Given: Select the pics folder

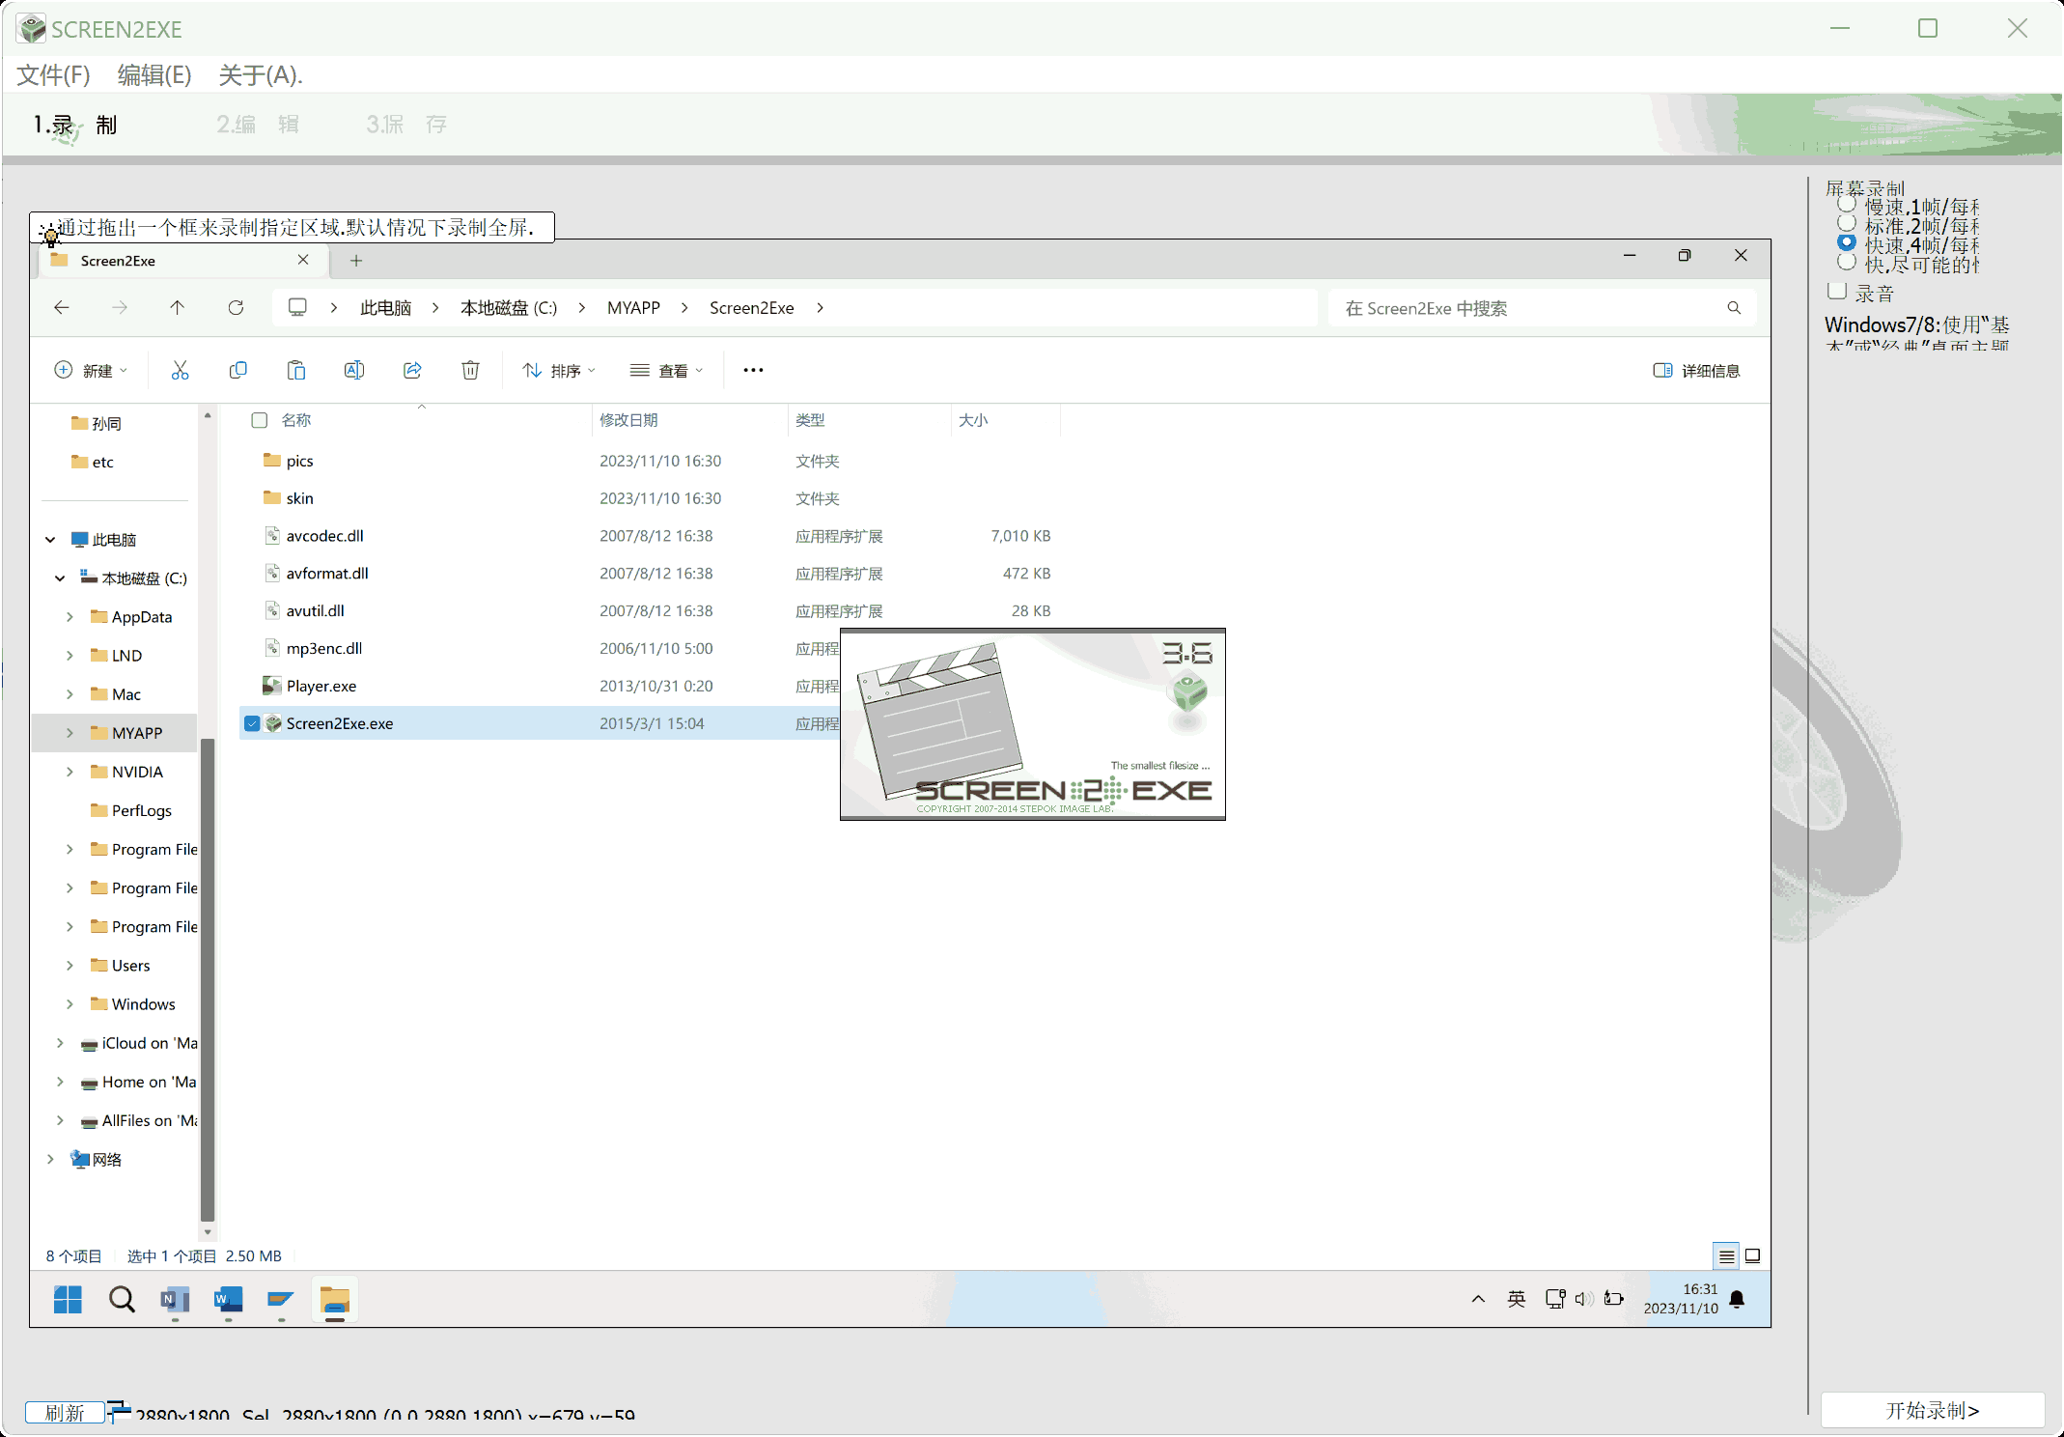Looking at the screenshot, I should (x=299, y=461).
